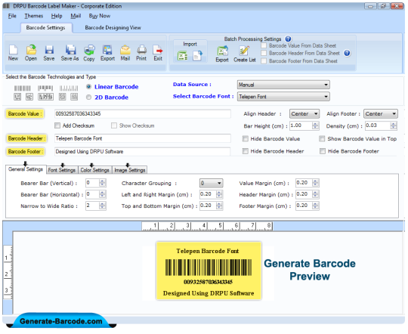Switch to the Image Settings tab
Viewport: 408px width, 334px height.
pos(130,170)
